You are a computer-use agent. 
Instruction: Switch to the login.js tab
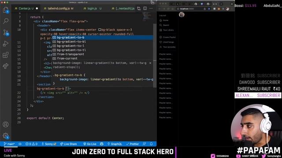point(93,8)
